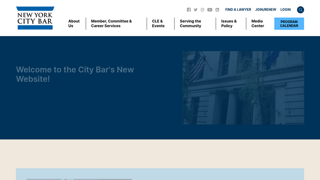Open the City Bar Facebook page icon

189,9
